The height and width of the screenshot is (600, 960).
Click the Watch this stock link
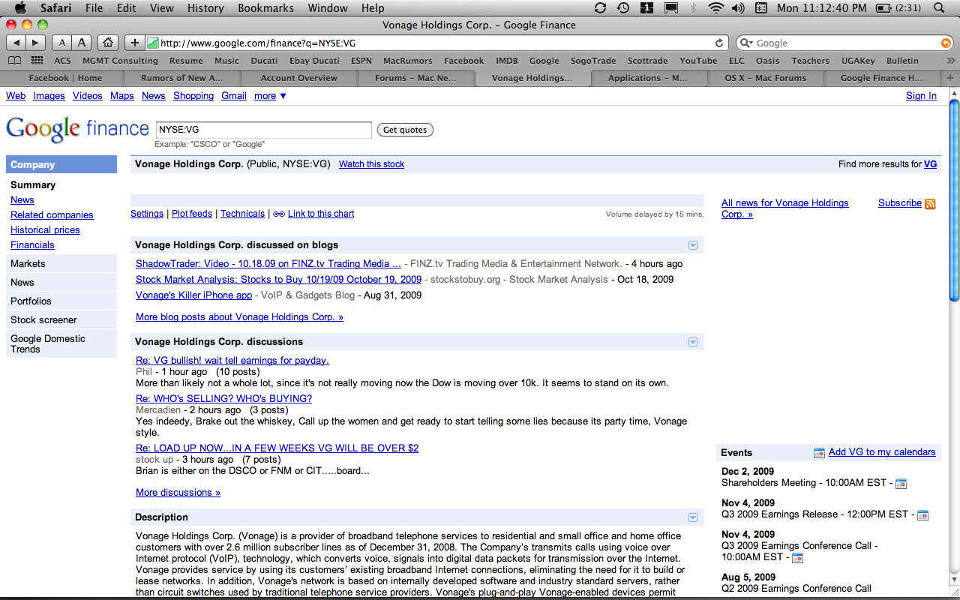(x=371, y=164)
